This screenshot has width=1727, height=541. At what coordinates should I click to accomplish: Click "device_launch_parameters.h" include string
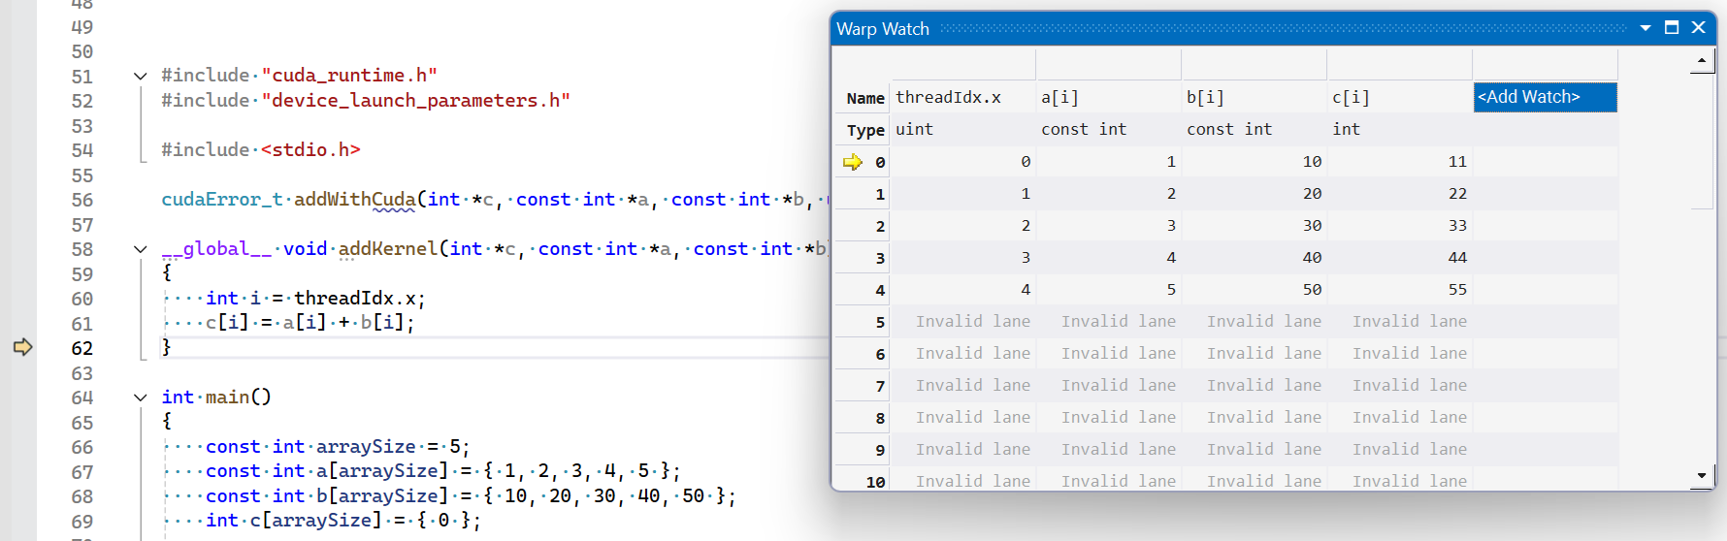[x=415, y=101]
